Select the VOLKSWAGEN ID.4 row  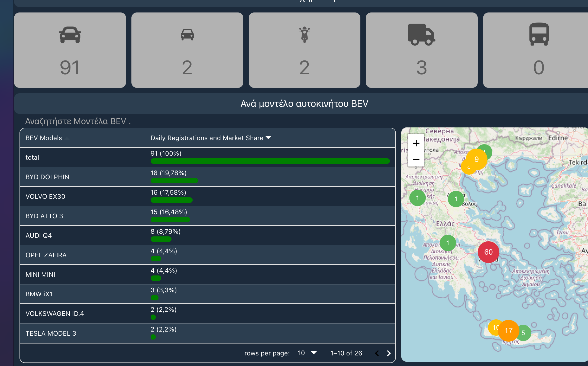tap(208, 313)
